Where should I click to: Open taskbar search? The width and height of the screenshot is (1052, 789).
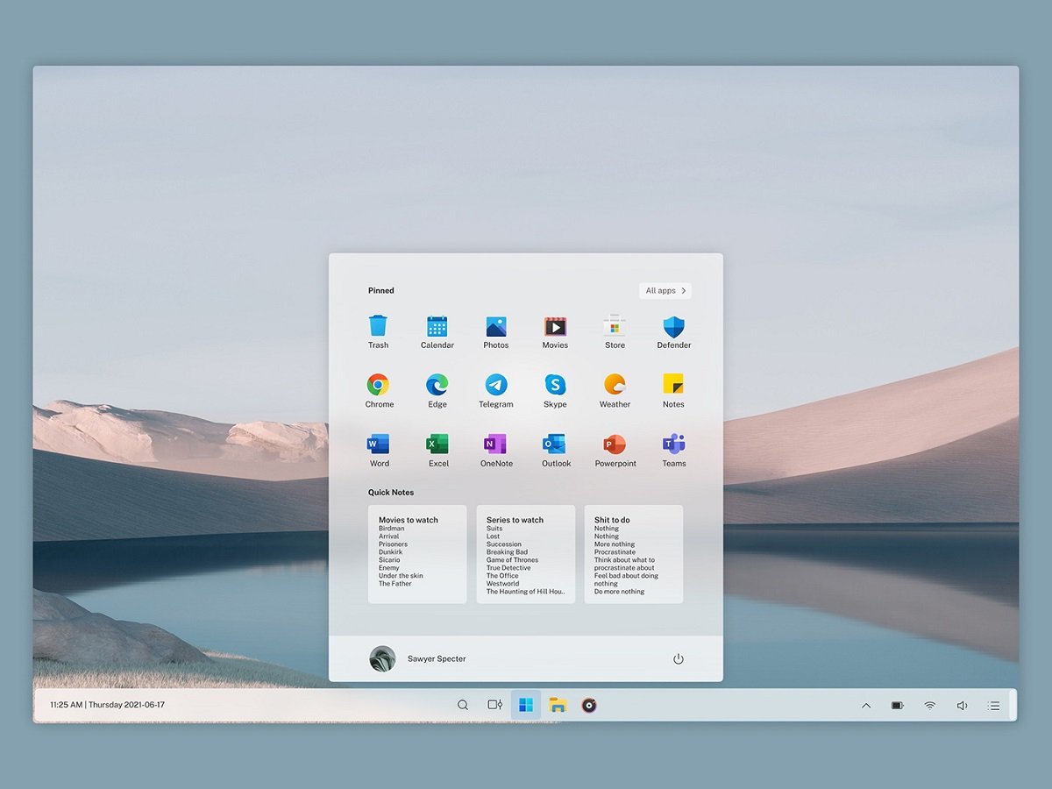tap(463, 705)
